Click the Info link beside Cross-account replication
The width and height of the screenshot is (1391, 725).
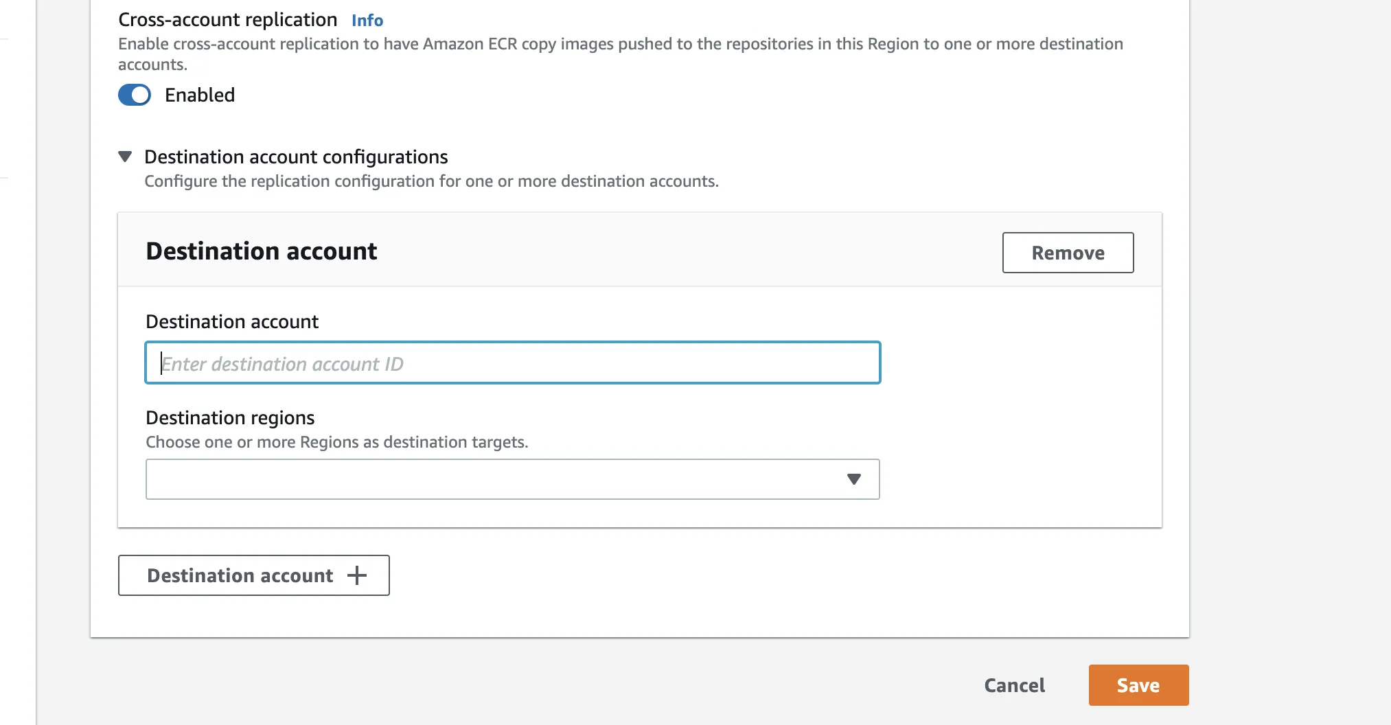tap(367, 21)
